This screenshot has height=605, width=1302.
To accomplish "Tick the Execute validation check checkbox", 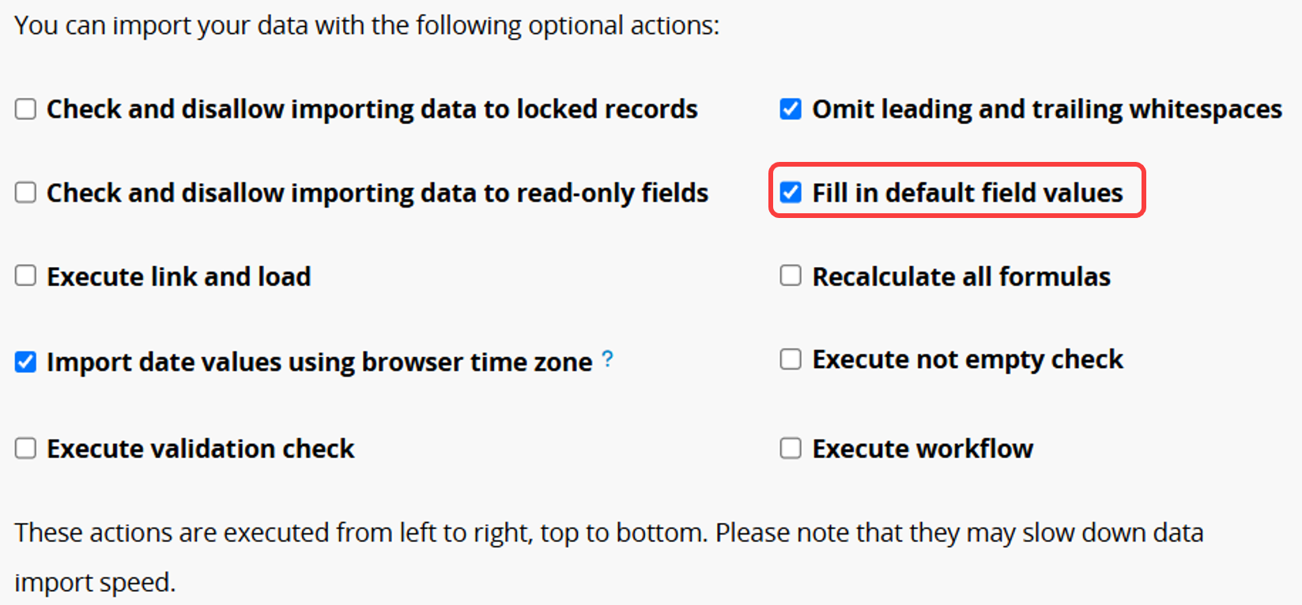I will [x=26, y=449].
